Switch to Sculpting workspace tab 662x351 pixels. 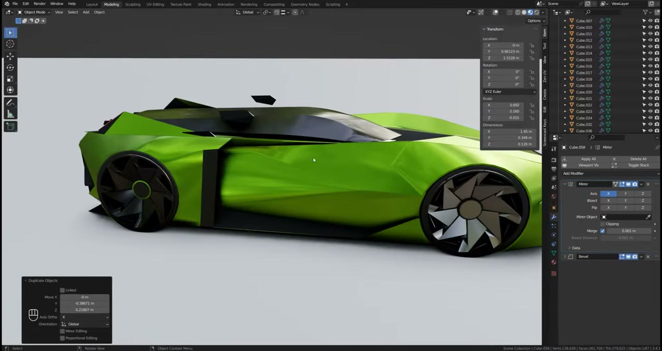pos(132,4)
